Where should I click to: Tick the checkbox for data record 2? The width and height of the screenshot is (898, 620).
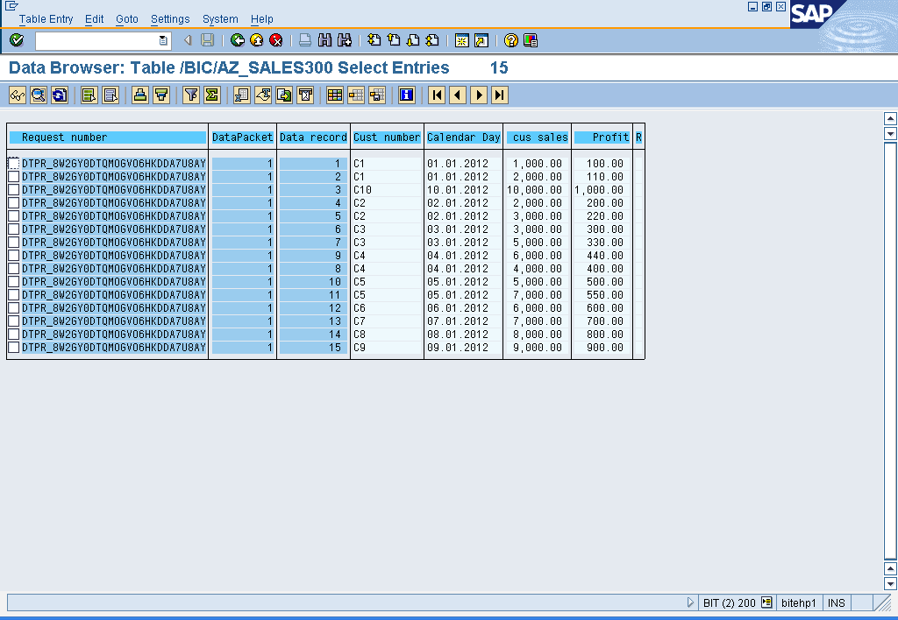click(x=14, y=177)
